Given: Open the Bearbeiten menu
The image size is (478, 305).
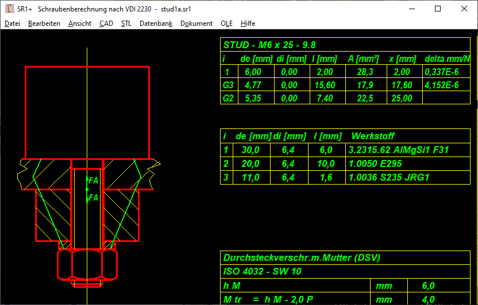Looking at the screenshot, I should (x=44, y=24).
